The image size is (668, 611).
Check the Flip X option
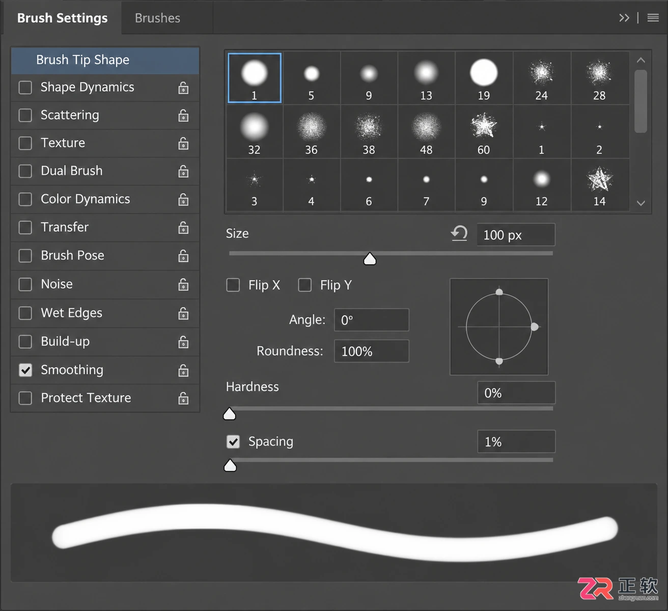click(233, 285)
